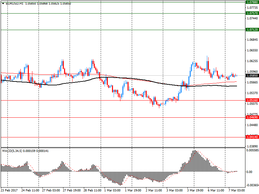259x194 pixels.
Task: Click the 1.06845 price scale value
Action: coord(253,39)
